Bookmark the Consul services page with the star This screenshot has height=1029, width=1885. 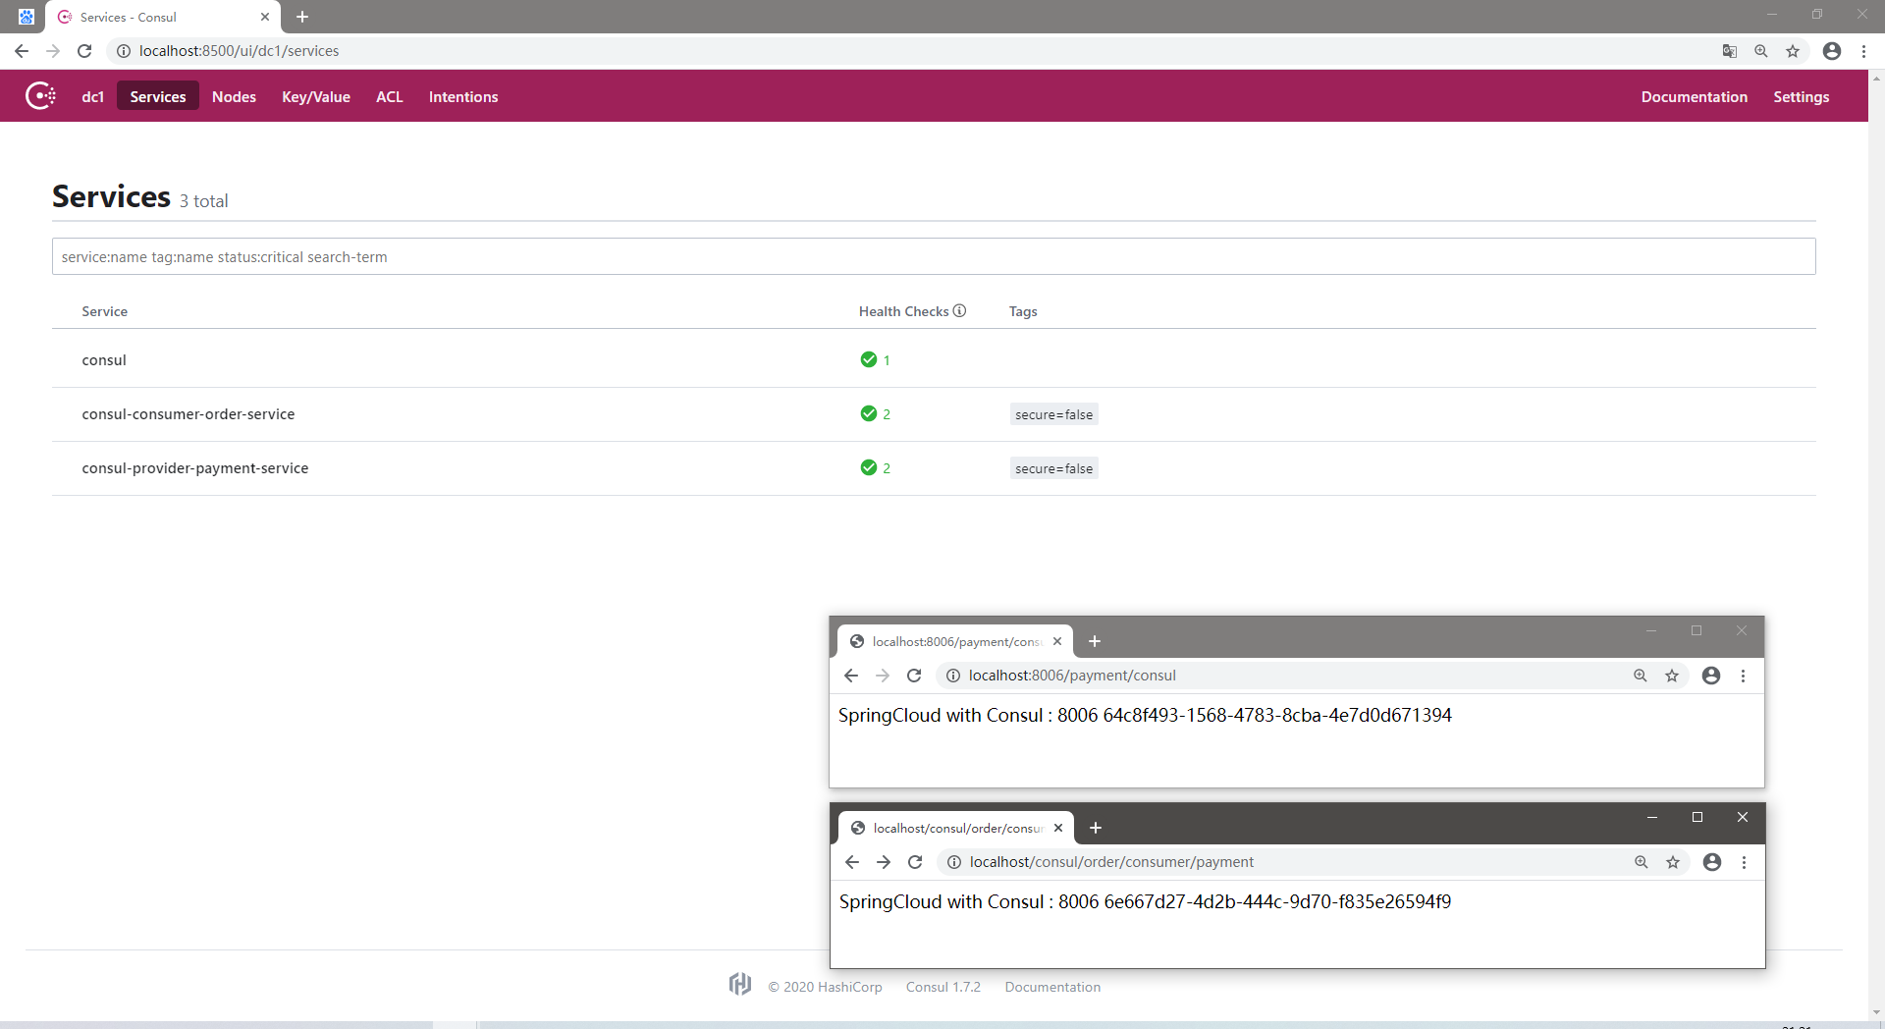1793,51
